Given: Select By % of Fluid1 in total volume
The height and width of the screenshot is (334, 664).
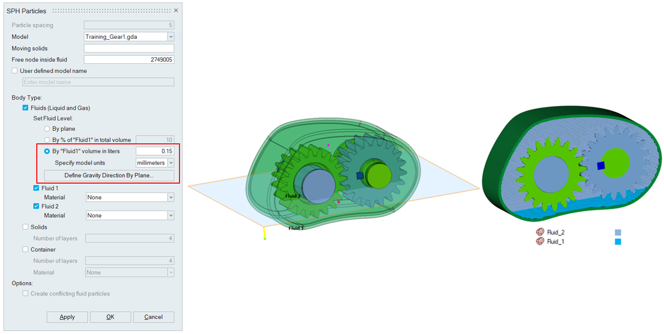Looking at the screenshot, I should pos(47,140).
